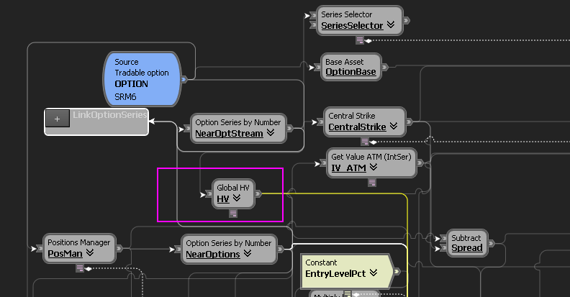Click the notes icon below HV node

(233, 214)
